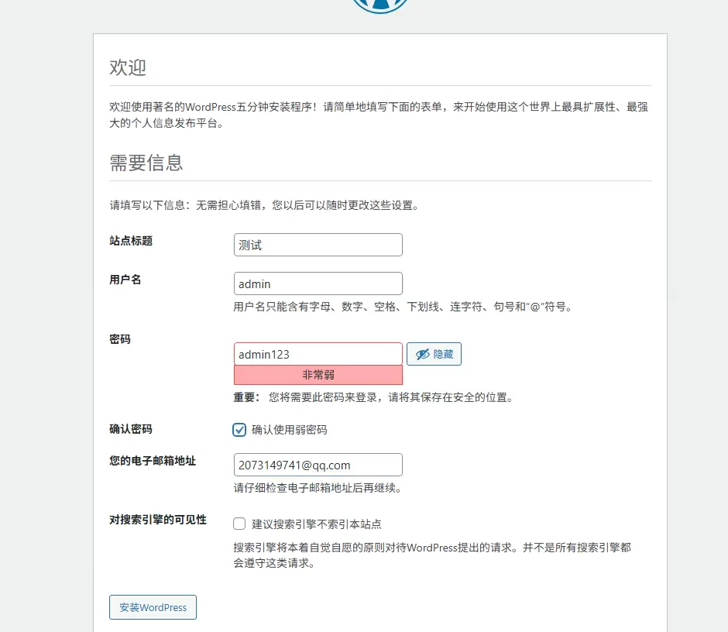Click the 安装WordPress button

click(x=153, y=607)
